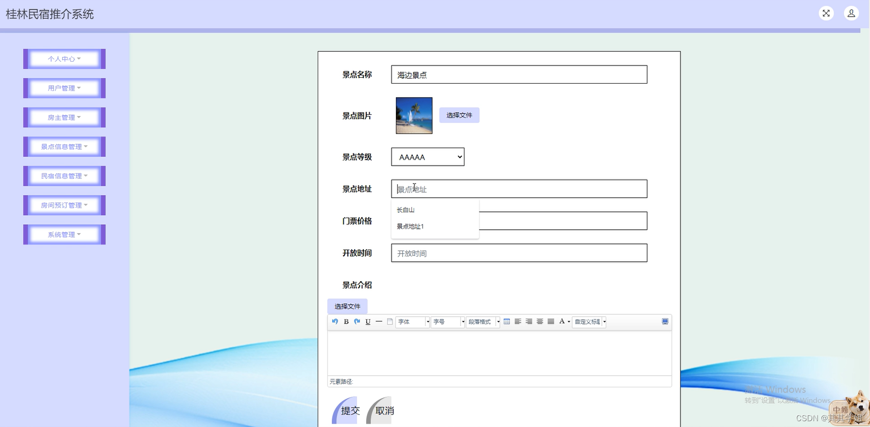870x427 pixels.
Task: Open the 景点等级 AAAAA select box
Action: click(428, 157)
